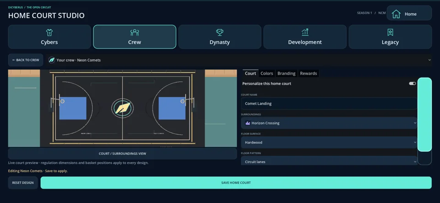Click the Home button
Screen dimensions: 440x203
409,13
